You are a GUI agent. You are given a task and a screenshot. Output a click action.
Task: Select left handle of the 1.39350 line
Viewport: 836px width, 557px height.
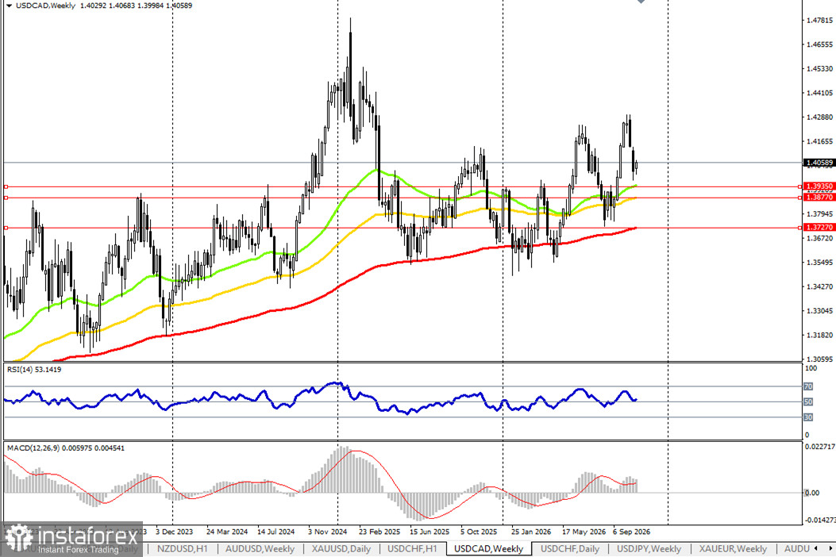coord(6,186)
